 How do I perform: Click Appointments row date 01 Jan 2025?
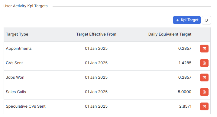click(96, 49)
